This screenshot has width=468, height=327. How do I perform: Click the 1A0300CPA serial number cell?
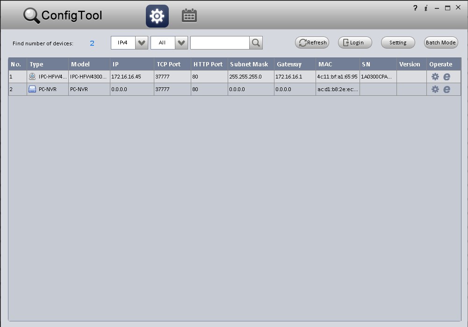378,77
